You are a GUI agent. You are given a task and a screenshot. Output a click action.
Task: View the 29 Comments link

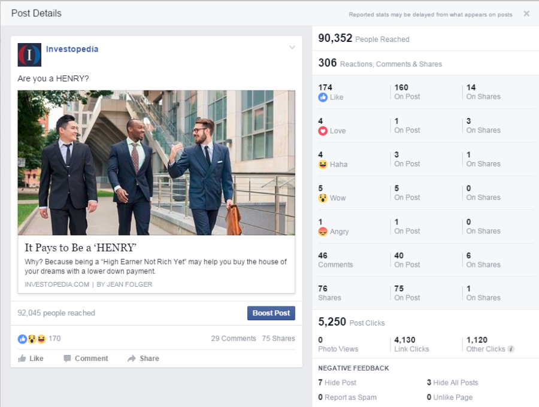tap(233, 338)
